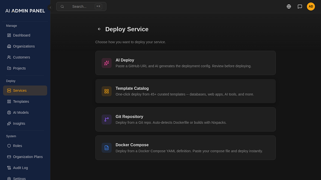Screen dimensions: 321x180
Task: Click the Docker Compose YAML description text
Action: [189, 151]
